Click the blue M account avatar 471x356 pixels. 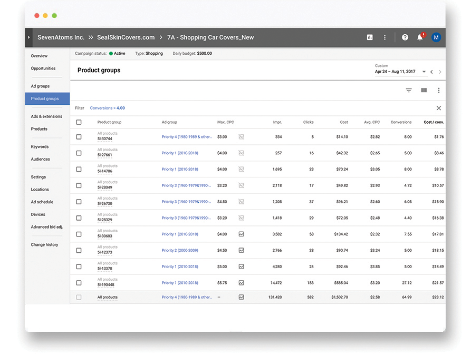point(436,37)
